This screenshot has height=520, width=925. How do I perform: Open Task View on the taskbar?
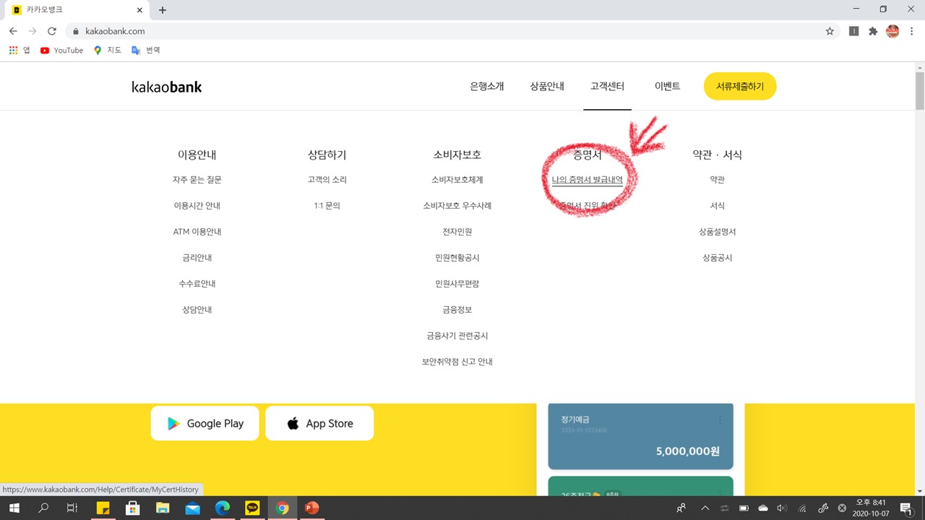(x=72, y=508)
